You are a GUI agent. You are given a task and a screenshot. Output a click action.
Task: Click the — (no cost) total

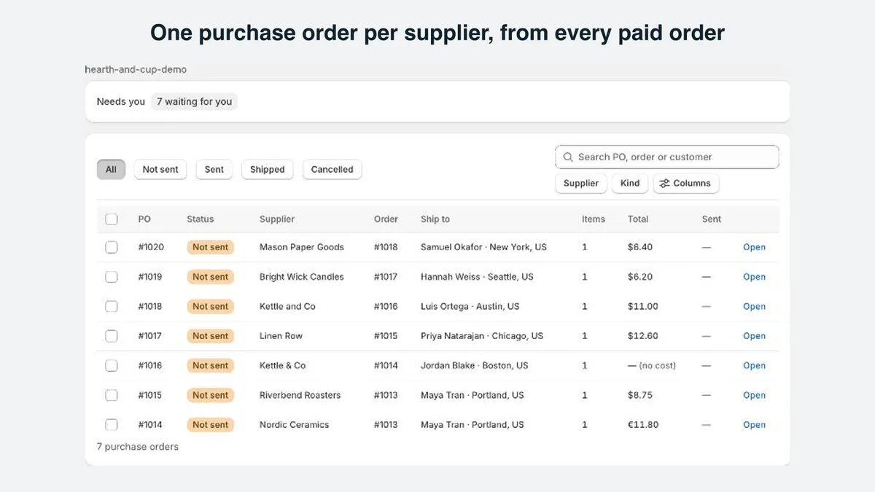coord(652,365)
